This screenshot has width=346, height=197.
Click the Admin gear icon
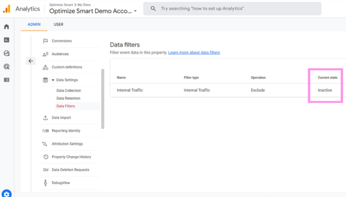pos(6,194)
